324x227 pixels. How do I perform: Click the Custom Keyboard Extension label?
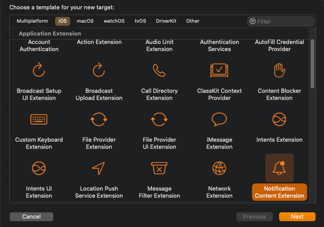pos(39,143)
